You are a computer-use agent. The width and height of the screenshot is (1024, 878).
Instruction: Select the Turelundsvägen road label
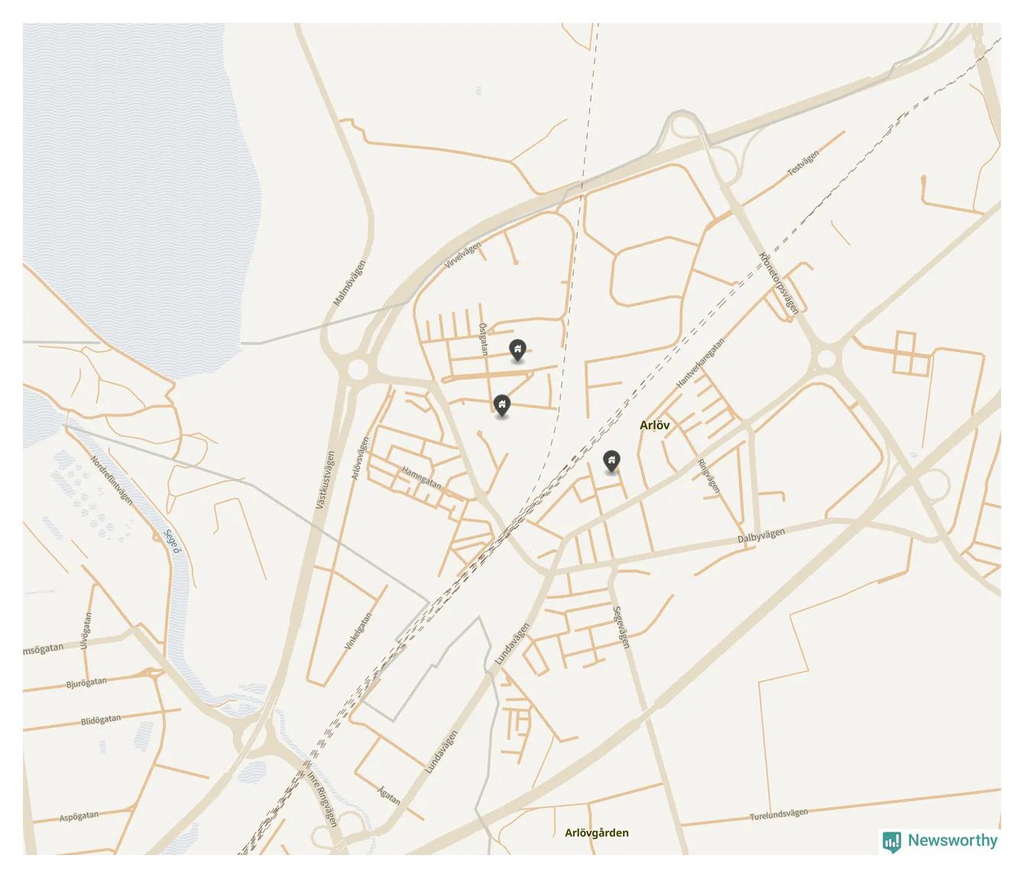779,814
